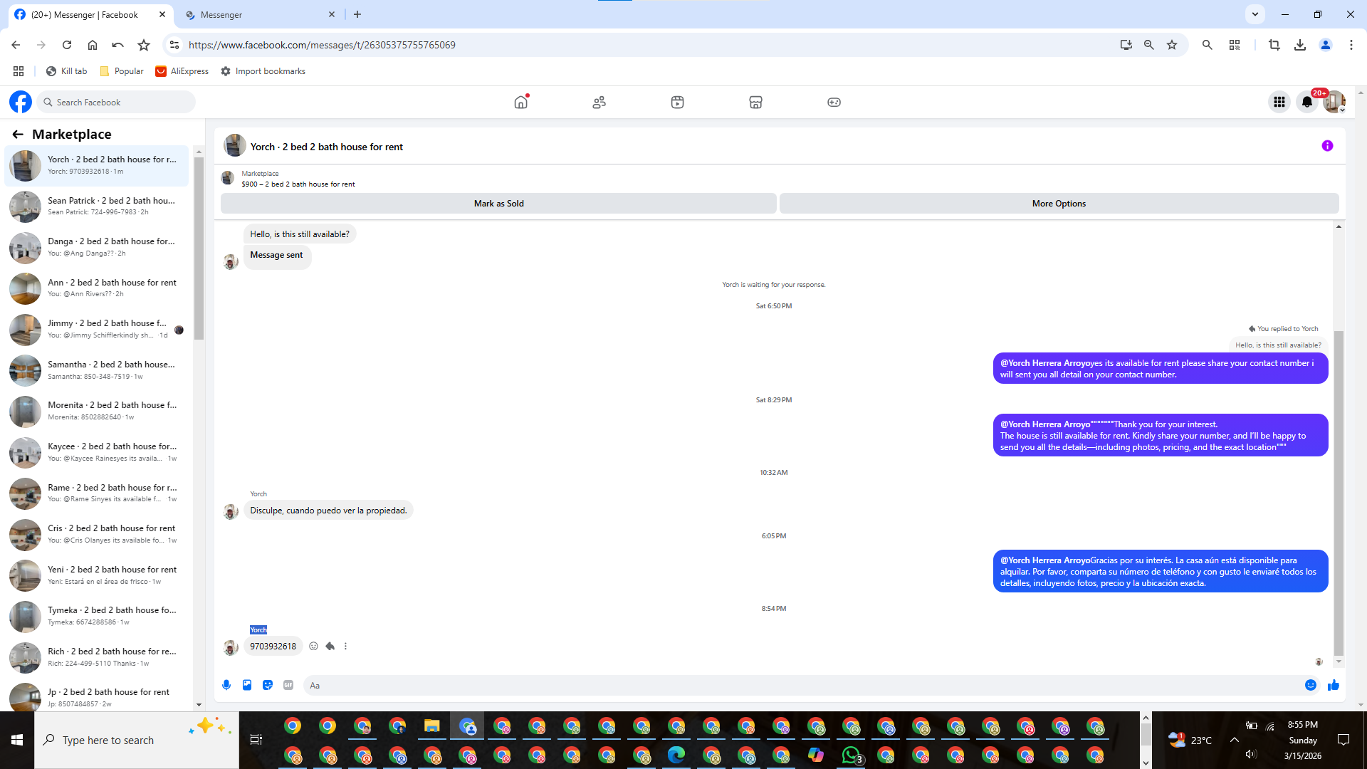Open the Reels video icon
The height and width of the screenshot is (769, 1367).
678,102
